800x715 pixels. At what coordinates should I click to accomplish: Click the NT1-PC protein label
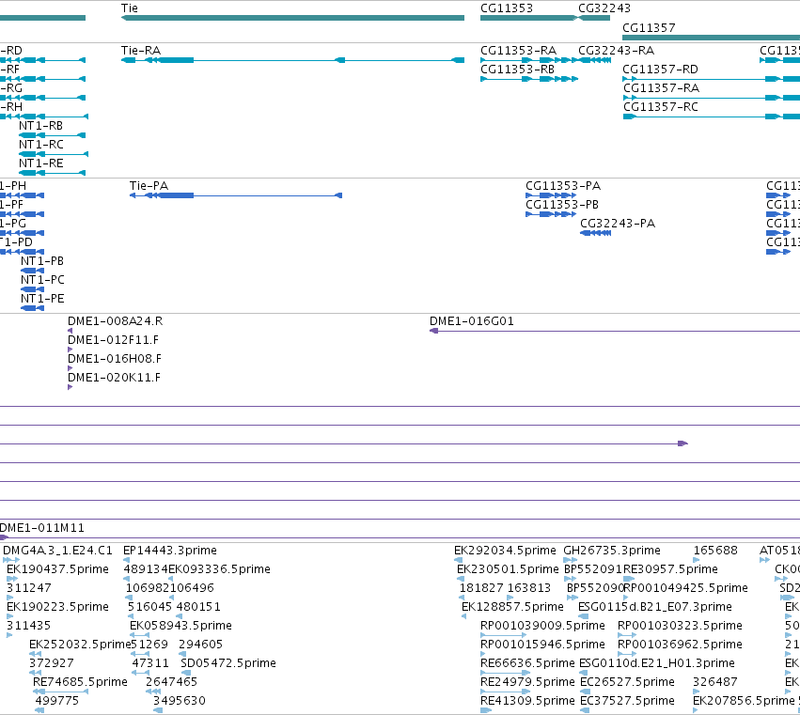(x=43, y=280)
